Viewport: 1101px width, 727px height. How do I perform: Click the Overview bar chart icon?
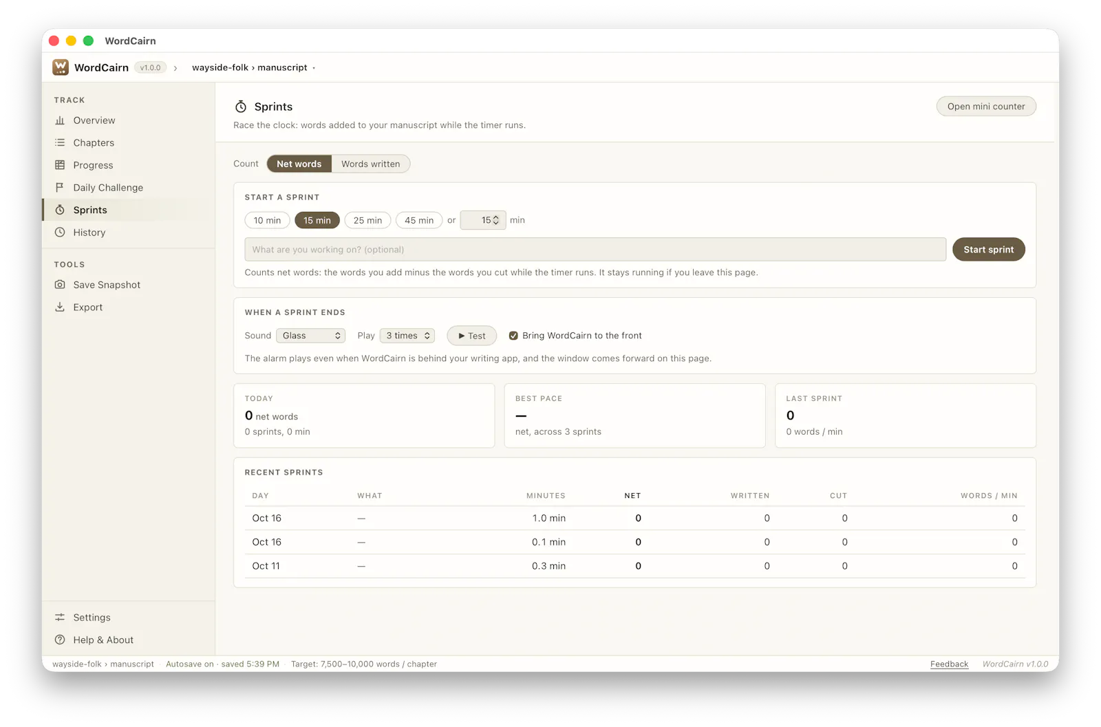(x=60, y=120)
